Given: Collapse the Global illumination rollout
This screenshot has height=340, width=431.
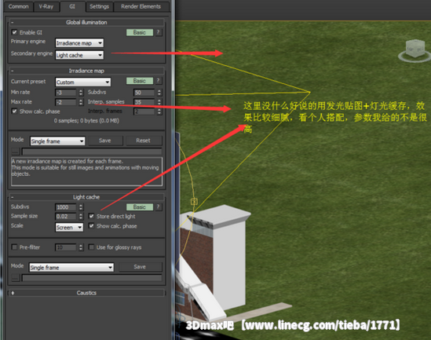Looking at the screenshot, I should [86, 22].
